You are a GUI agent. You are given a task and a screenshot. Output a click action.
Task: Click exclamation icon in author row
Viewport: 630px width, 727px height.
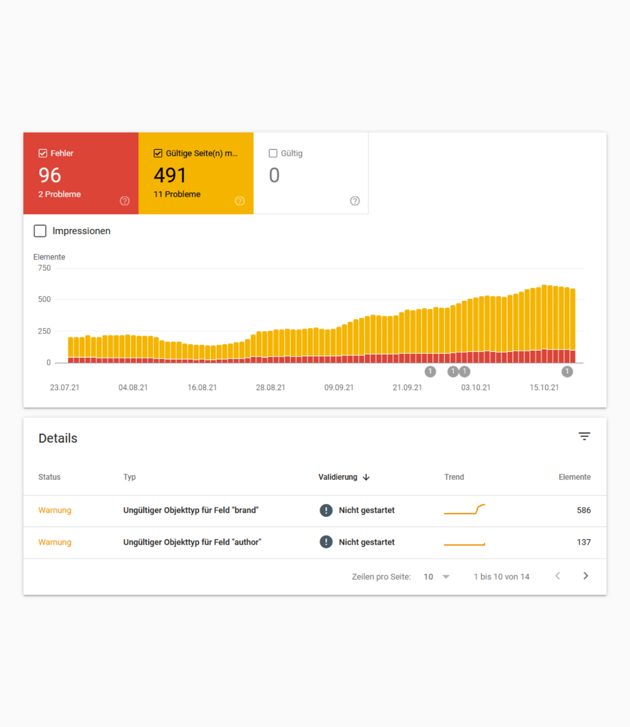[x=326, y=542]
